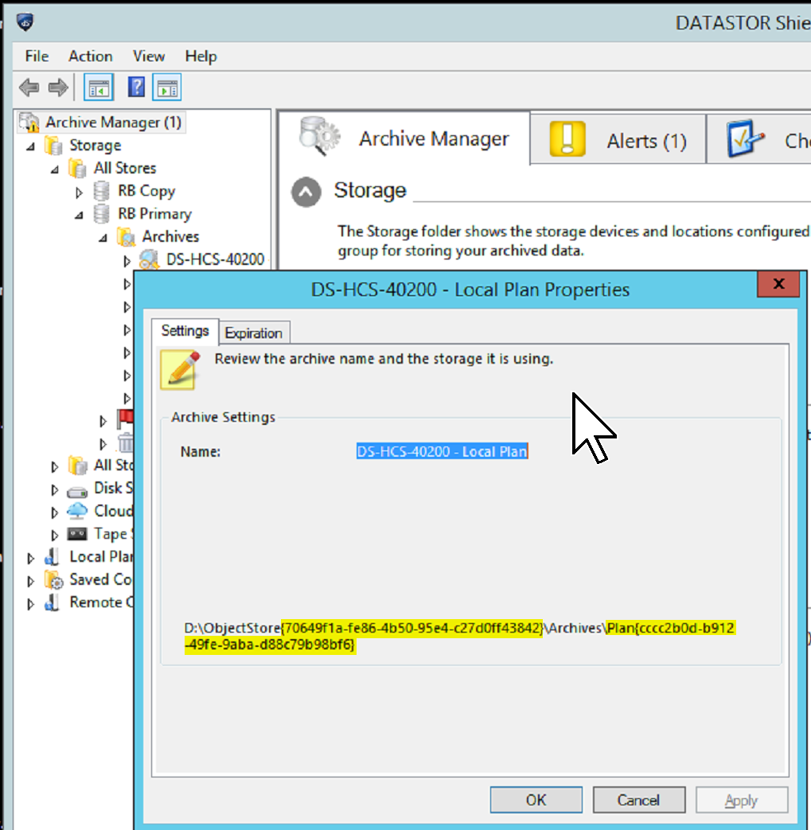The height and width of the screenshot is (830, 811).
Task: Open the File menu
Action: 37,57
